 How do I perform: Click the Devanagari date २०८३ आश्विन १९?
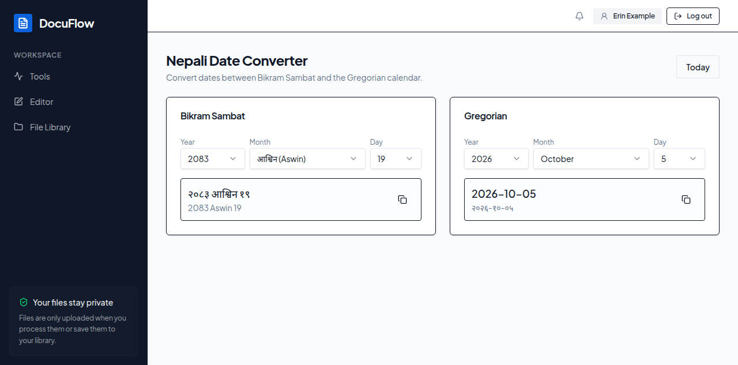[x=219, y=194]
